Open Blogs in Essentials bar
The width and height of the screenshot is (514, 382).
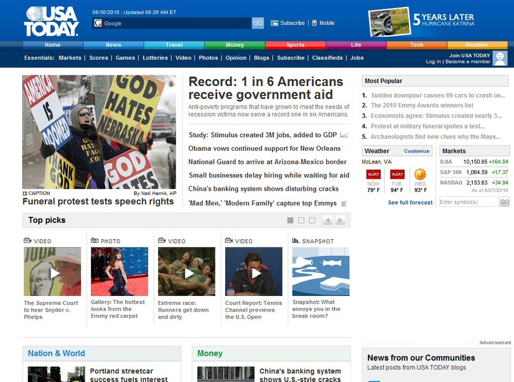[x=261, y=58]
